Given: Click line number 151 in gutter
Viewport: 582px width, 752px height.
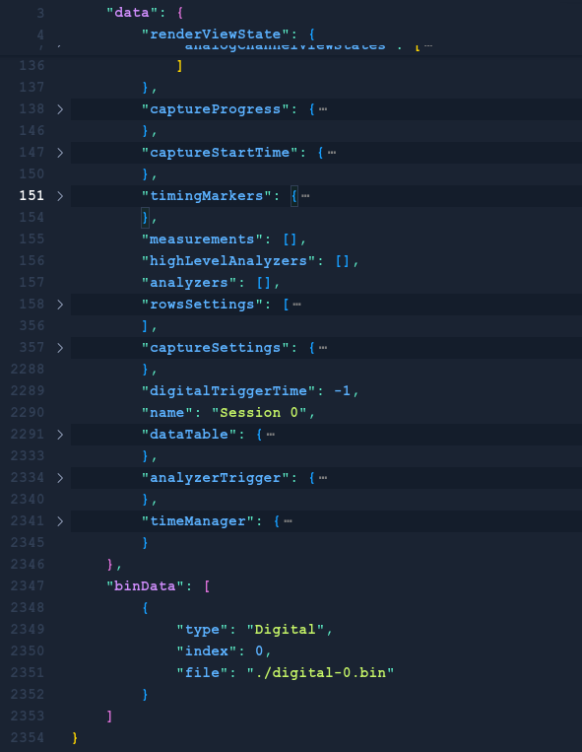Looking at the screenshot, I should [32, 196].
